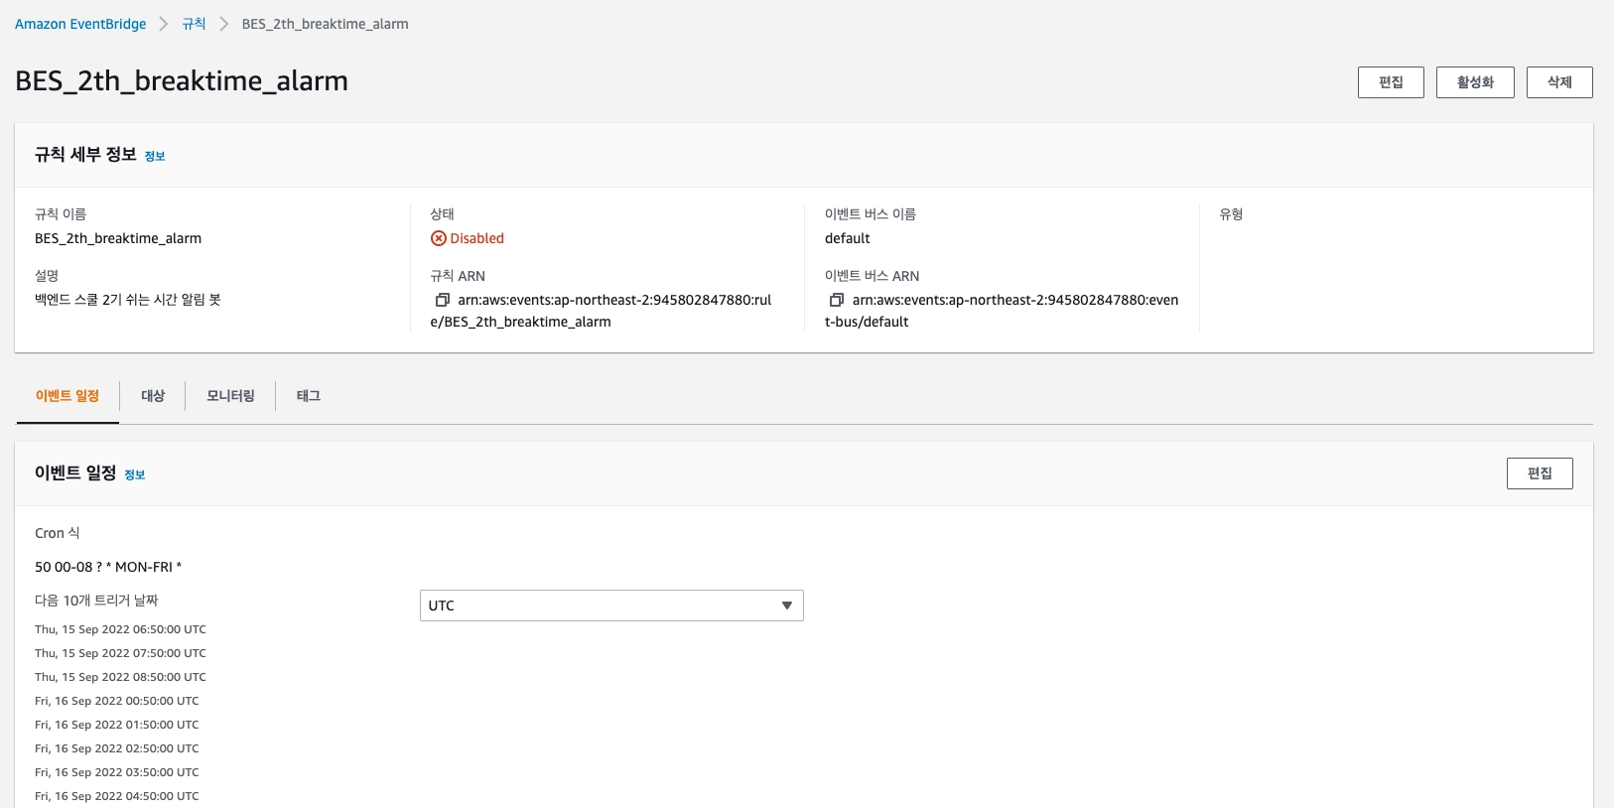Switch to the 대상 tab

pyautogui.click(x=153, y=396)
